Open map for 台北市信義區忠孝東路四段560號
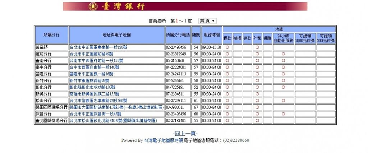Viewport: 368px width, 153px height. [98, 101]
